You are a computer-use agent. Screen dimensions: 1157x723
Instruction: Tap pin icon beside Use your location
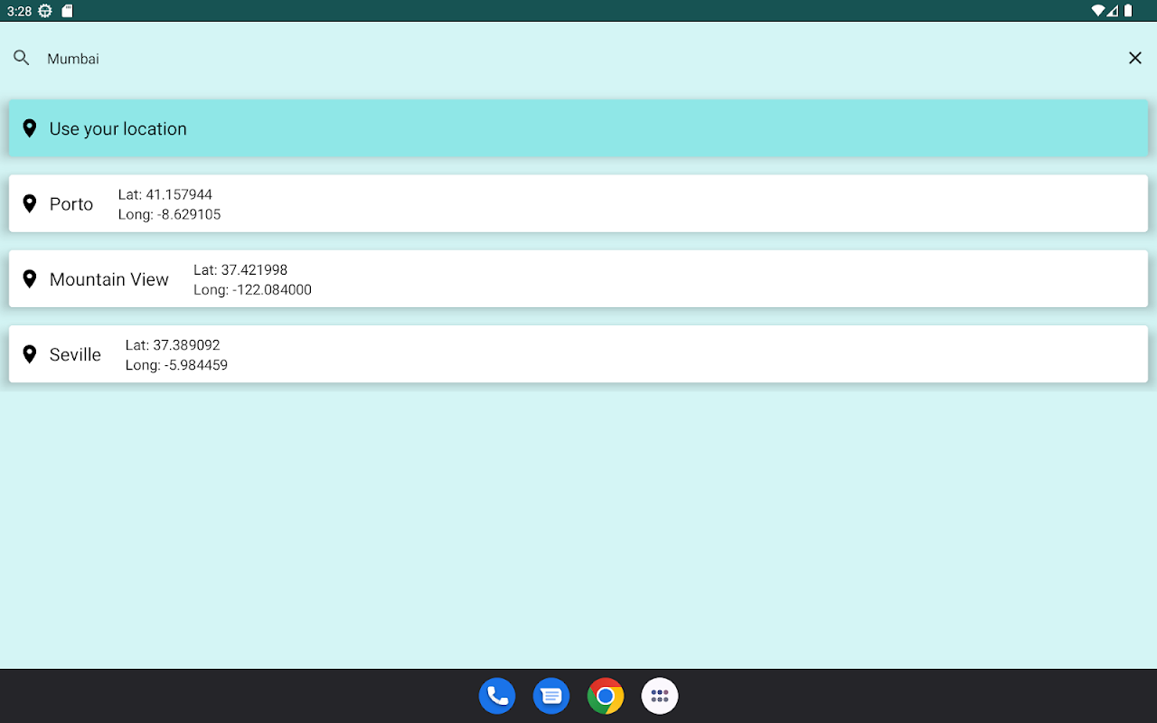coord(30,128)
